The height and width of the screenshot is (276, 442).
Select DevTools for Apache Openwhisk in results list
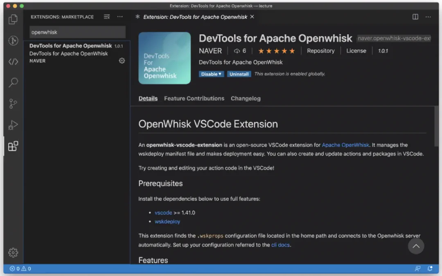77,53
